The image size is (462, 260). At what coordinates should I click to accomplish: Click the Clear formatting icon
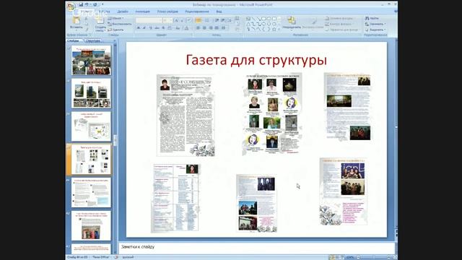point(189,20)
